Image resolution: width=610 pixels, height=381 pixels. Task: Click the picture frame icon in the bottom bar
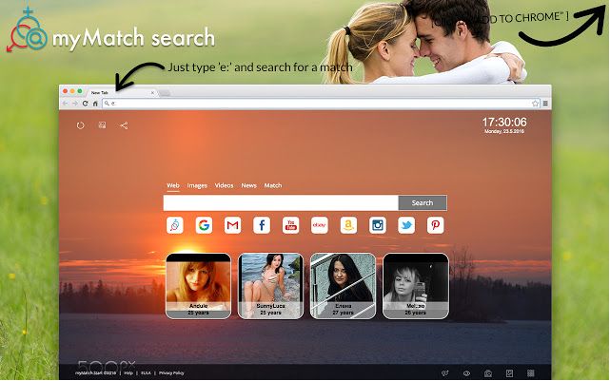click(x=509, y=373)
